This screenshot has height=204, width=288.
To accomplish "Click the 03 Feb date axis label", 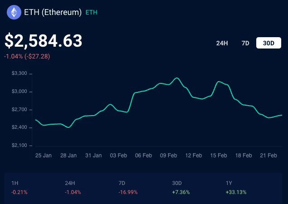I will 118,155.
